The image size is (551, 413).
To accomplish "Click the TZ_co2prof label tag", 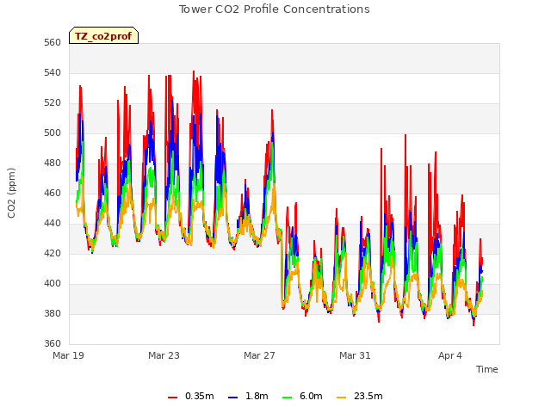I will pos(103,35).
